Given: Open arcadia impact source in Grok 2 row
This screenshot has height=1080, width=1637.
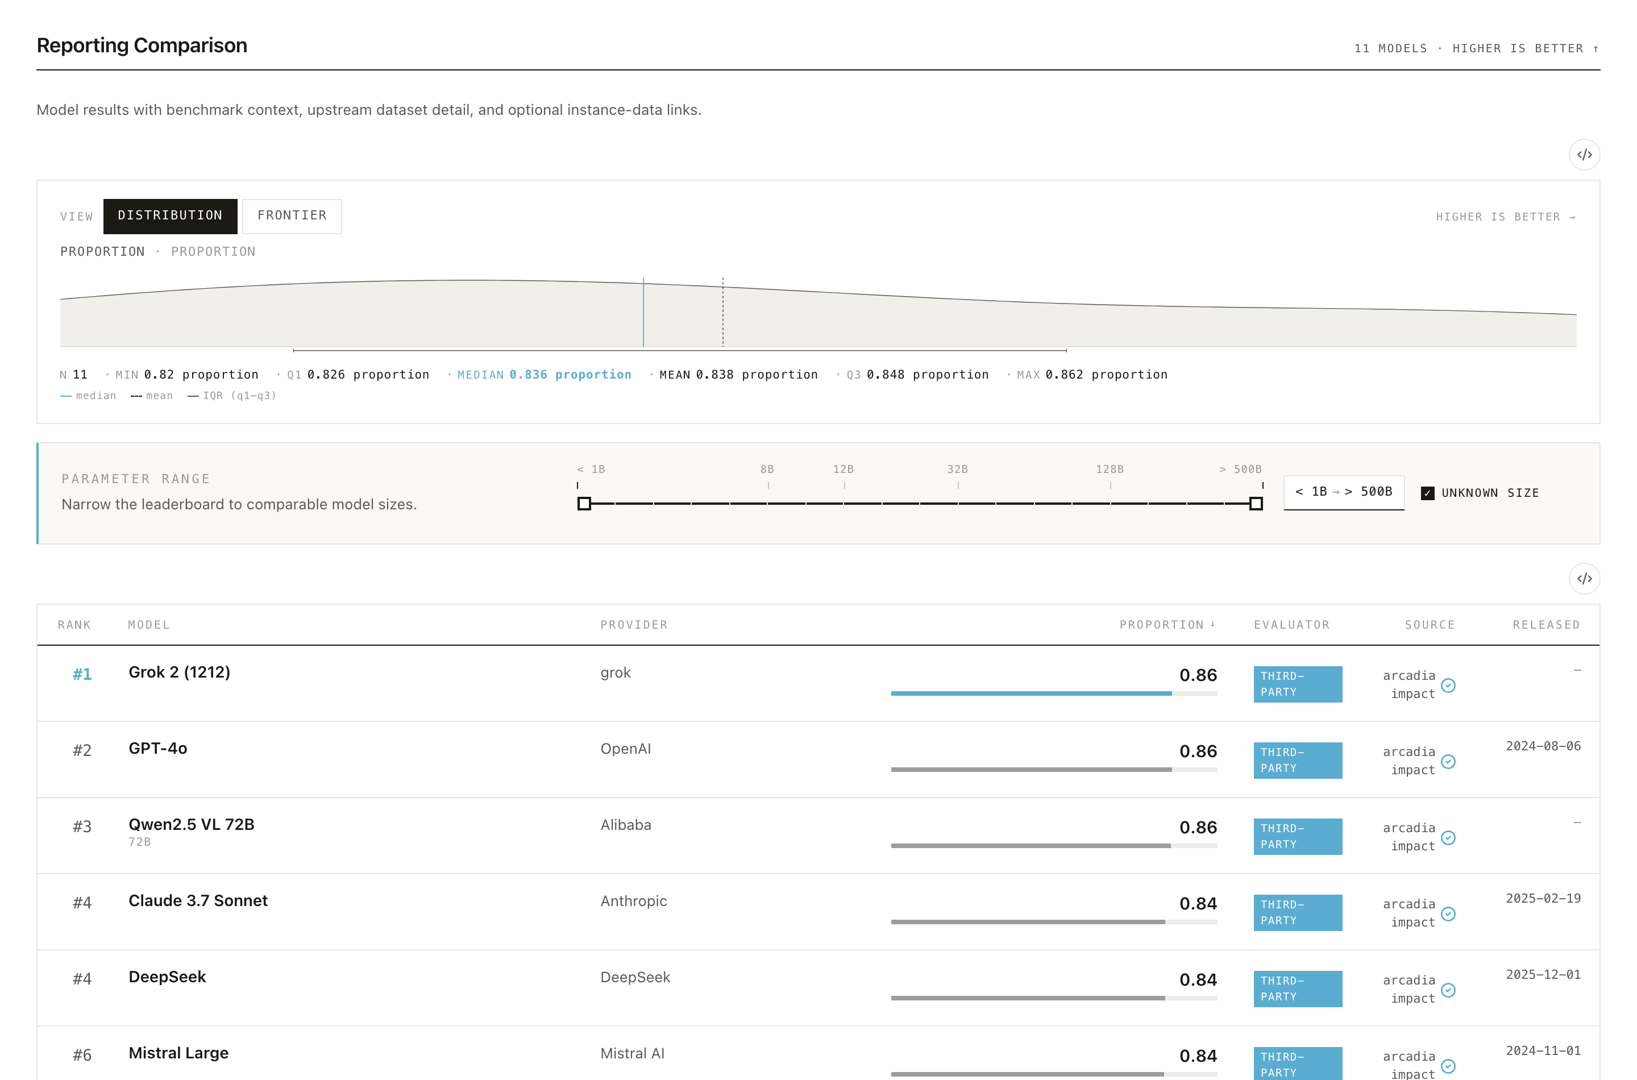Looking at the screenshot, I should point(1409,684).
